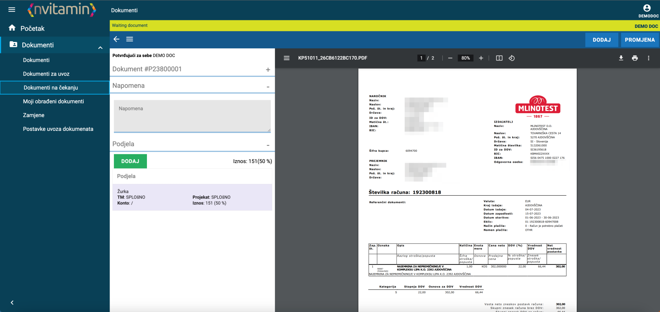
Task: Select Moji obrađeni dokumenti in sidebar
Action: [x=53, y=101]
